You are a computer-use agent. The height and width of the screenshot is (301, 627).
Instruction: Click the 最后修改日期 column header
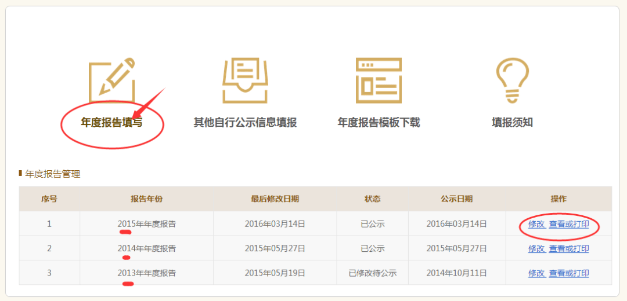pyautogui.click(x=275, y=199)
